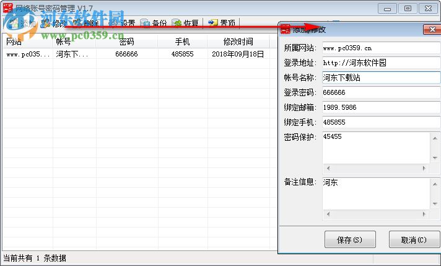Click 备注信息 horizontal scroll right arrow
The width and height of the screenshot is (441, 266).
pos(424,214)
